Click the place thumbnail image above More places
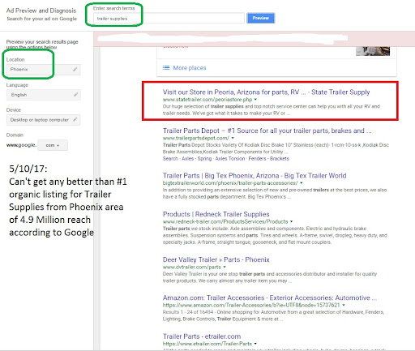Viewport: 415px width, 351px height. [373, 51]
